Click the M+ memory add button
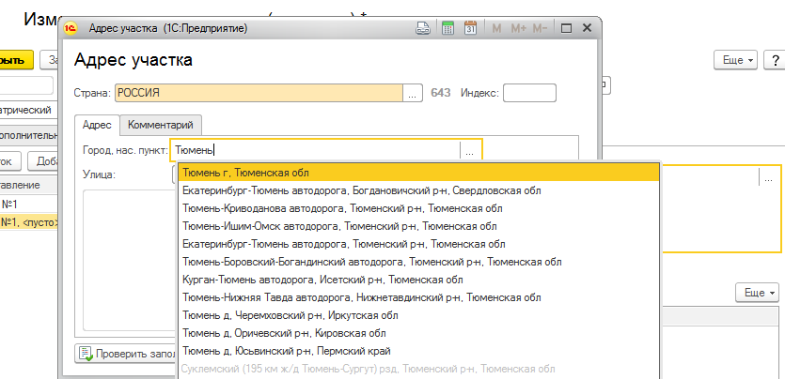Screen dimensions: 785x379 tap(518, 29)
